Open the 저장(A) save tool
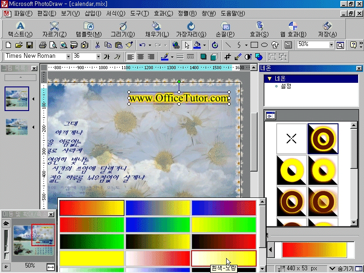Viewport: 364px width, 273px height. [327, 29]
